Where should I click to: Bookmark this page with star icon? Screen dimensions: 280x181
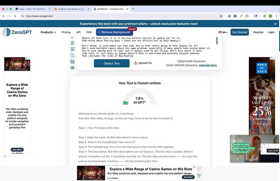click(x=221, y=16)
